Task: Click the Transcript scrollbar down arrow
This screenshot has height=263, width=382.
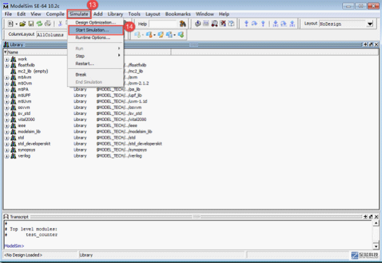Action: [x=376, y=246]
